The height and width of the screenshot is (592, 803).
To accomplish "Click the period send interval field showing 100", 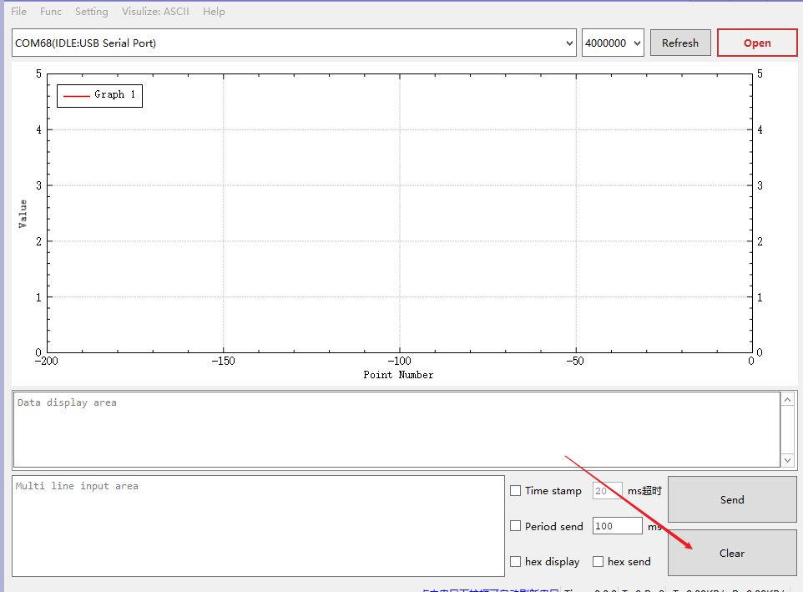I will coord(617,526).
